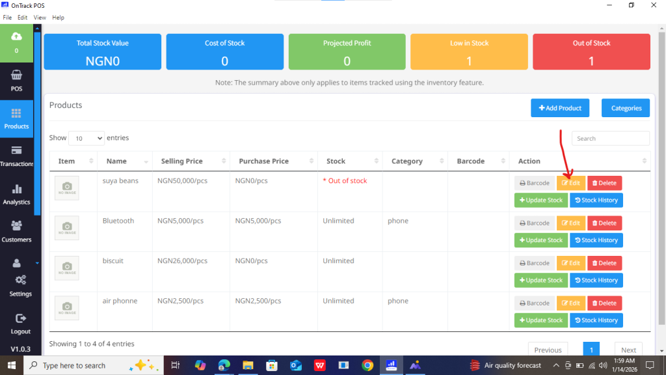Click the Logout icon in sidebar

(20, 318)
